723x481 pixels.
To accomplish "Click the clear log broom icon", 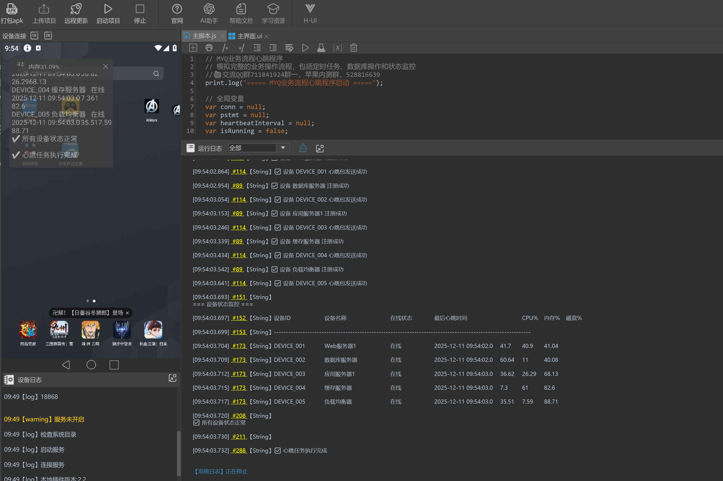I will (303, 148).
